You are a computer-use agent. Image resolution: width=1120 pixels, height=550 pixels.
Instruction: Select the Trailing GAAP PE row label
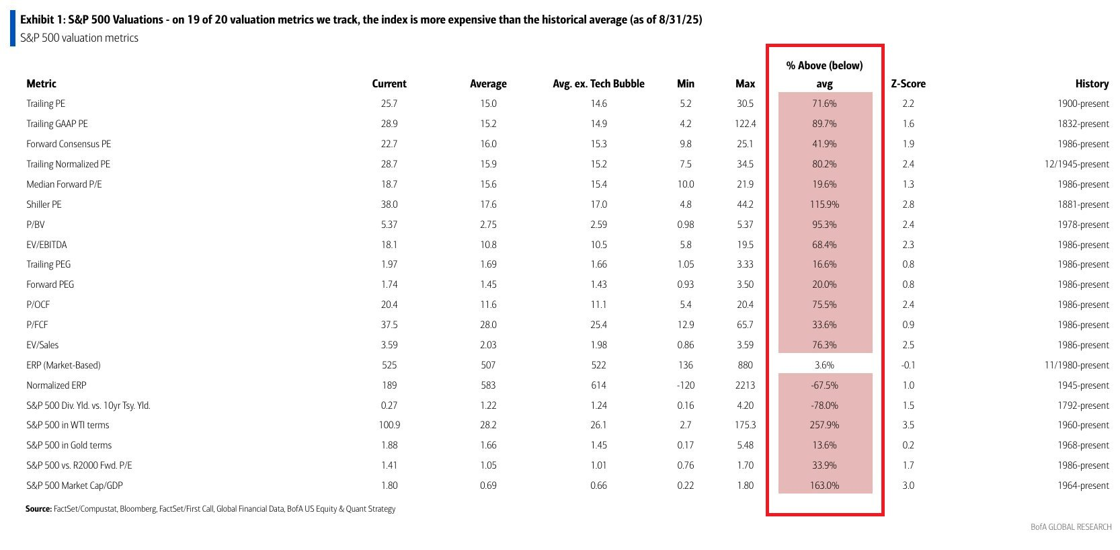(x=57, y=124)
